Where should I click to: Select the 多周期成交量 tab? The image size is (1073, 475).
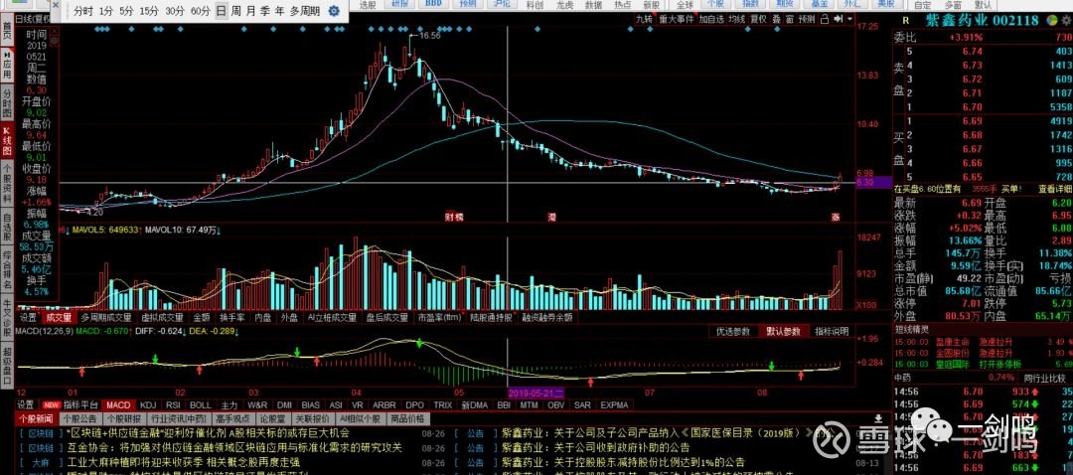[x=106, y=318]
